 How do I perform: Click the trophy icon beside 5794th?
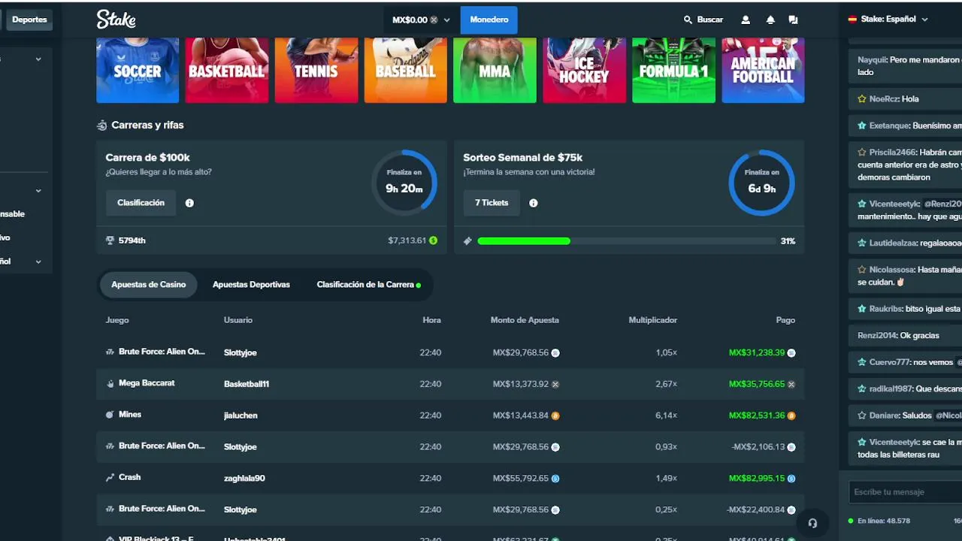point(110,240)
